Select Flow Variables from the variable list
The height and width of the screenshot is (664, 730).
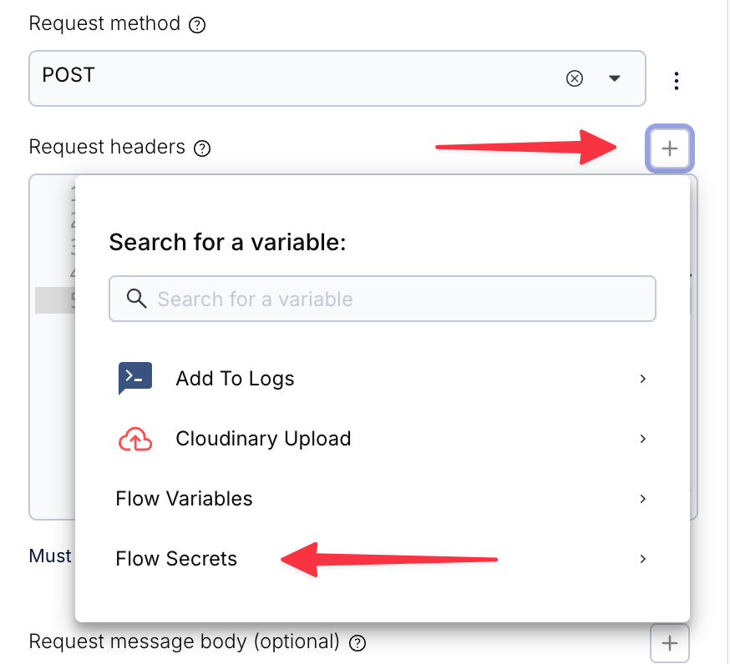click(185, 499)
